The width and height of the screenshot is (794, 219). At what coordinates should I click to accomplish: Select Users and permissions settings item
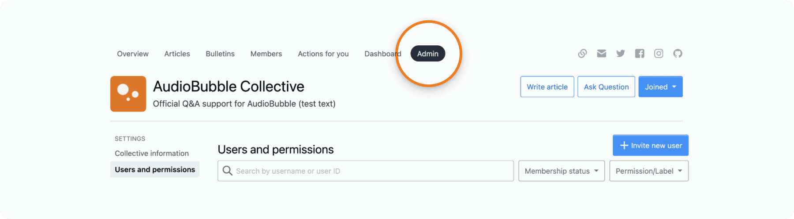click(155, 169)
